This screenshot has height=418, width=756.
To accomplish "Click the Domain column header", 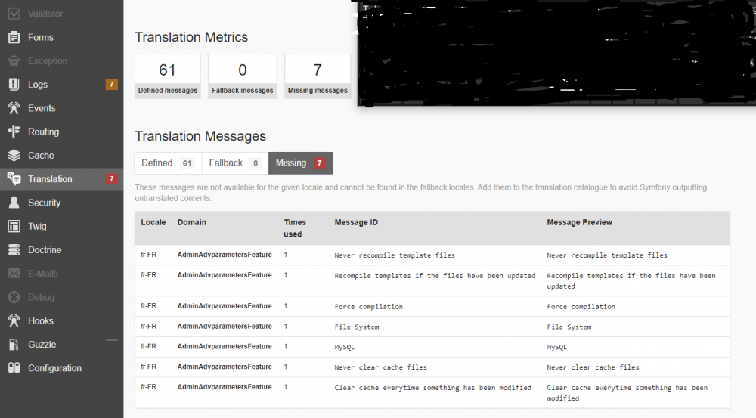I will 191,222.
